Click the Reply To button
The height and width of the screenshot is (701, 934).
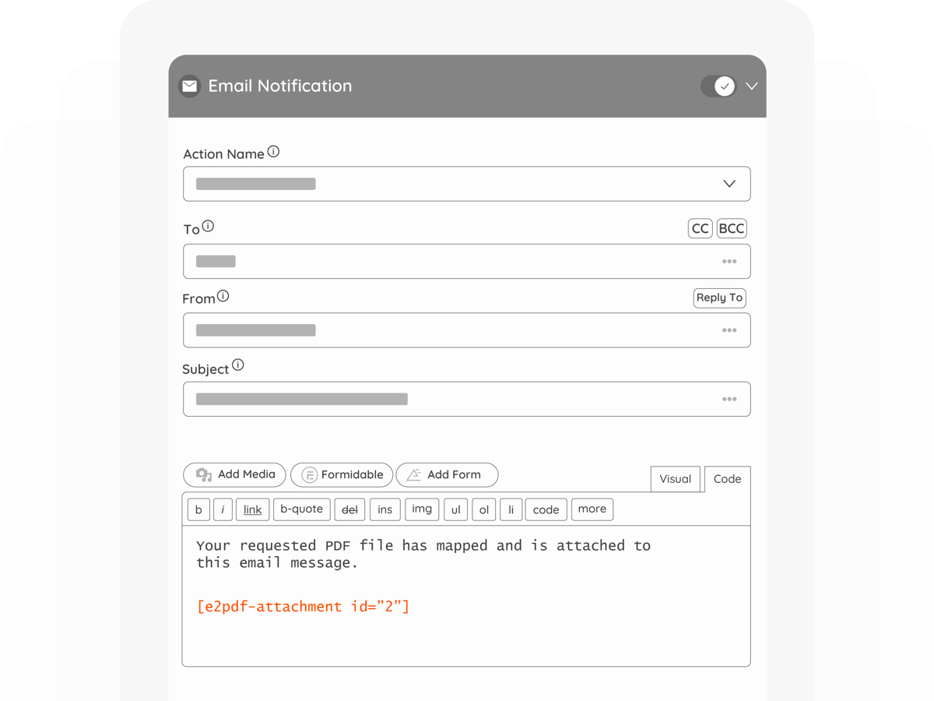719,298
